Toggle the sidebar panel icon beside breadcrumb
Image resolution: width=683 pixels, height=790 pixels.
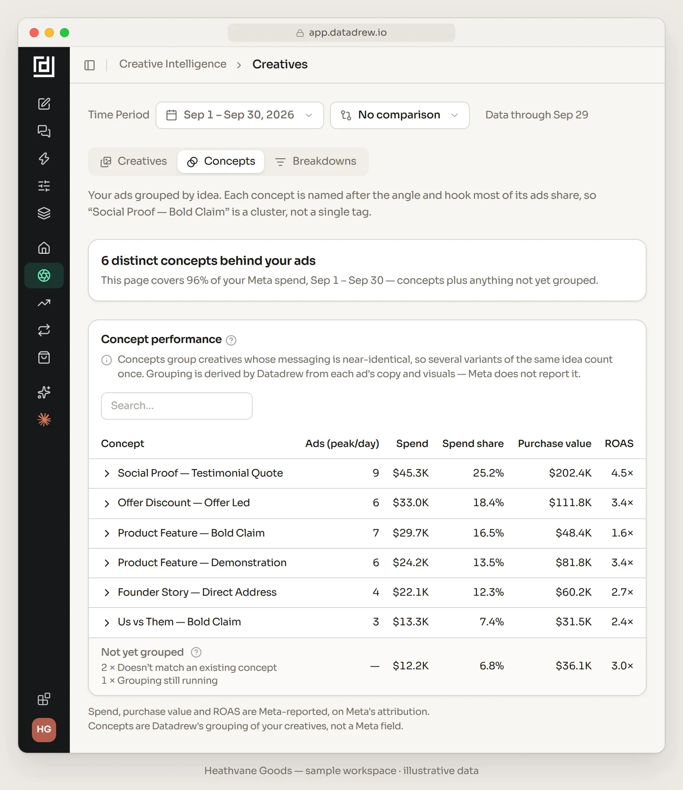pos(90,65)
